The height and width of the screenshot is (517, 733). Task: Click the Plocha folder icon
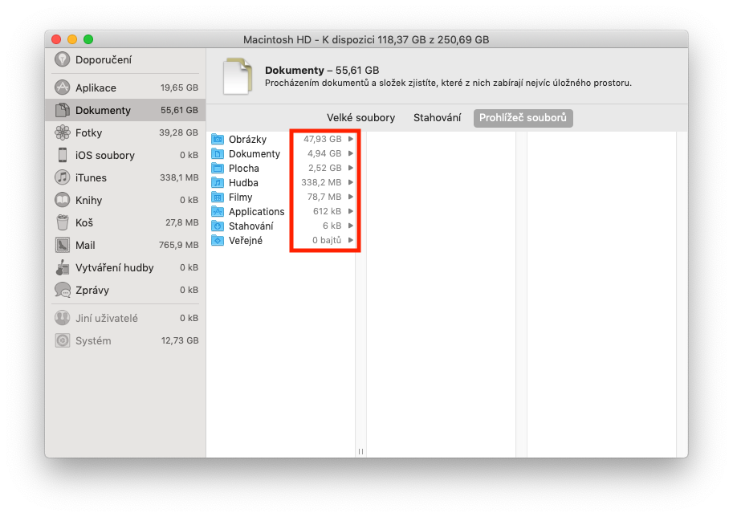[218, 168]
